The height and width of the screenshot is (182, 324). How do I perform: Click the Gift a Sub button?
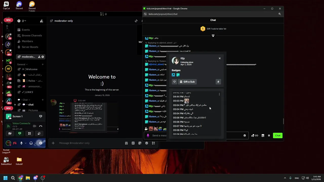coord(187,82)
